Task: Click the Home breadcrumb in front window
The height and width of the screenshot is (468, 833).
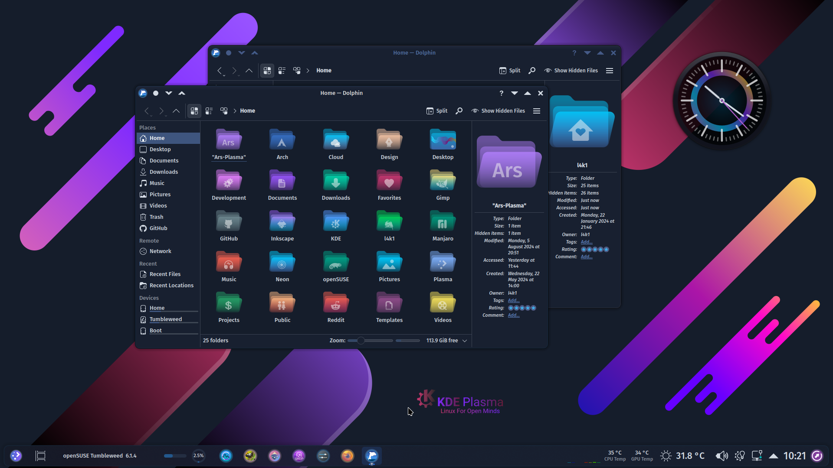Action: pos(247,111)
